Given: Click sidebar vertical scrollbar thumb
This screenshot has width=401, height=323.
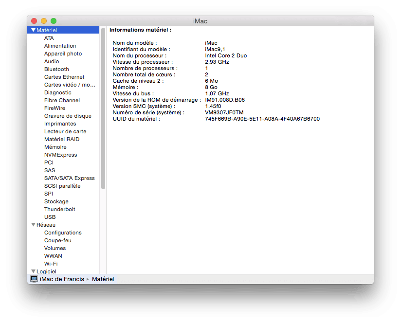Looking at the screenshot, I should click(103, 108).
